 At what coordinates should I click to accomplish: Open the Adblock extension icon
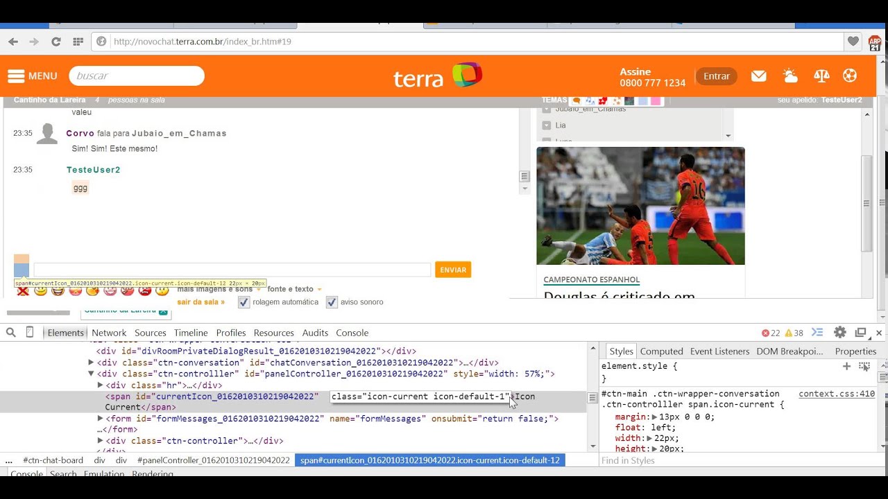[874, 42]
